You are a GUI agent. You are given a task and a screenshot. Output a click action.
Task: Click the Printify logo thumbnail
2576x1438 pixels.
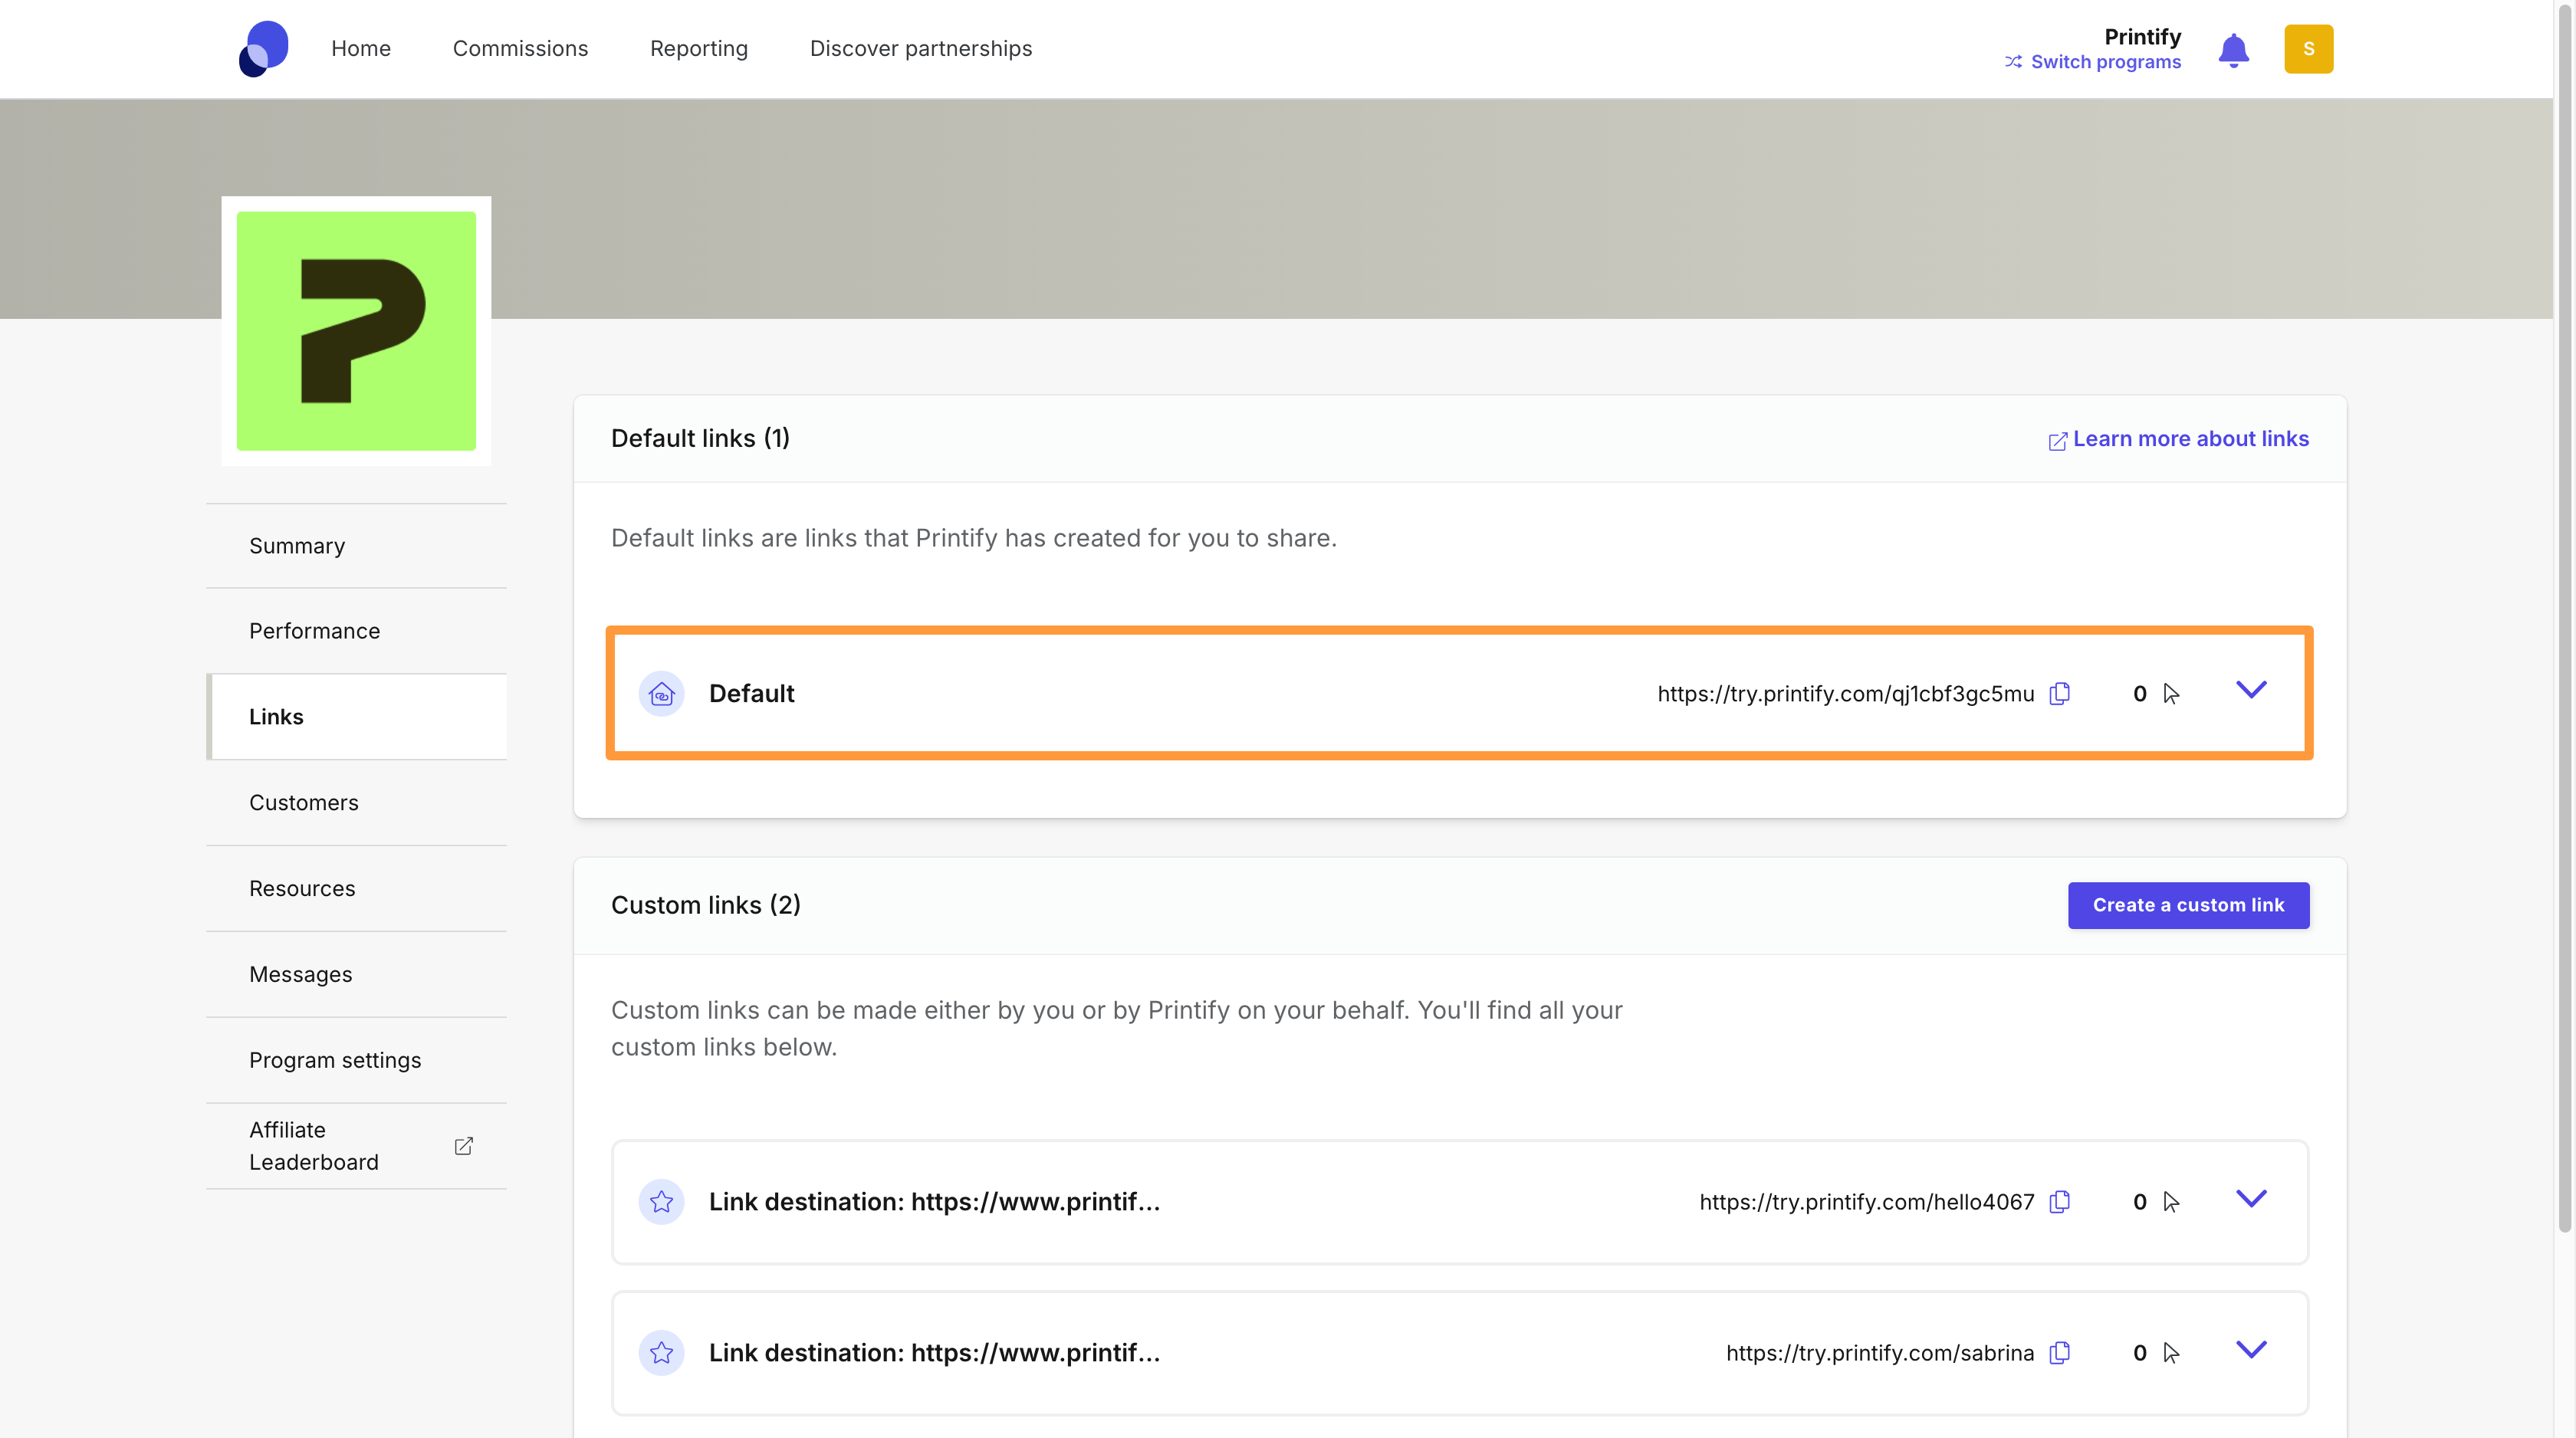pyautogui.click(x=356, y=331)
